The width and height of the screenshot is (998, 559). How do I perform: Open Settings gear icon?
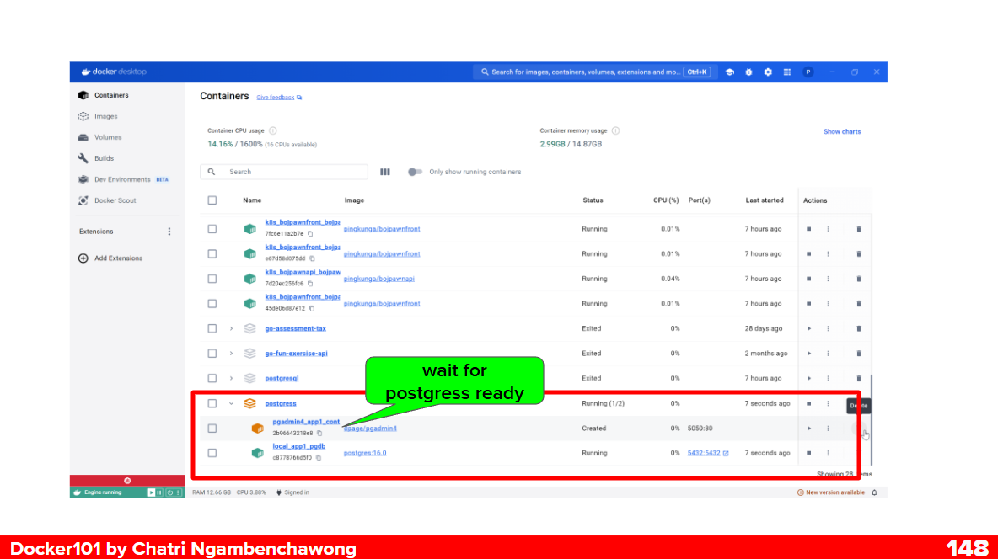point(768,72)
